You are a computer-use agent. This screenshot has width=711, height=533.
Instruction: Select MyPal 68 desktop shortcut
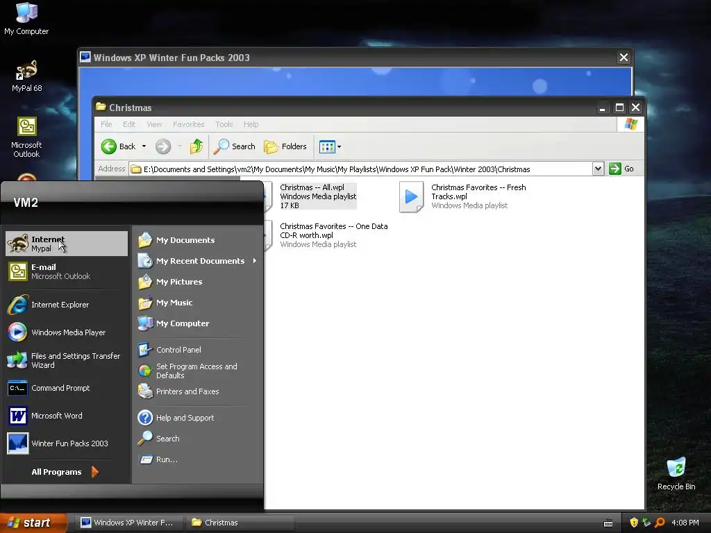click(26, 76)
